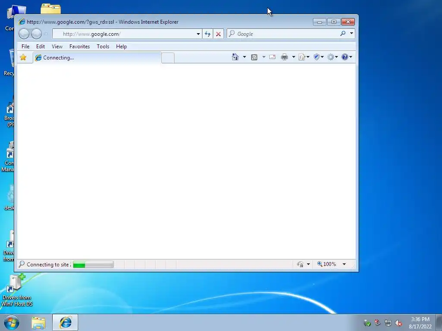This screenshot has height=331, width=442.
Task: Click the search magnifier button
Action: coord(343,34)
